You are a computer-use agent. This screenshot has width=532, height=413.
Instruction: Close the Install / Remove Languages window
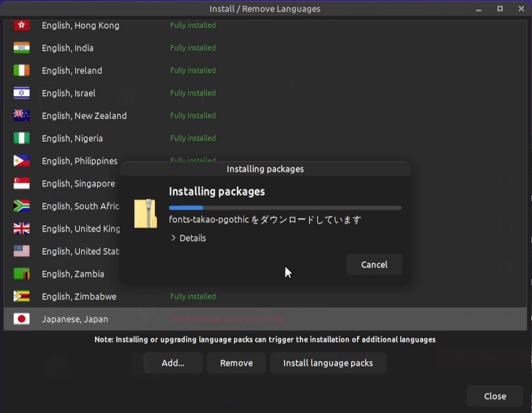pos(495,396)
